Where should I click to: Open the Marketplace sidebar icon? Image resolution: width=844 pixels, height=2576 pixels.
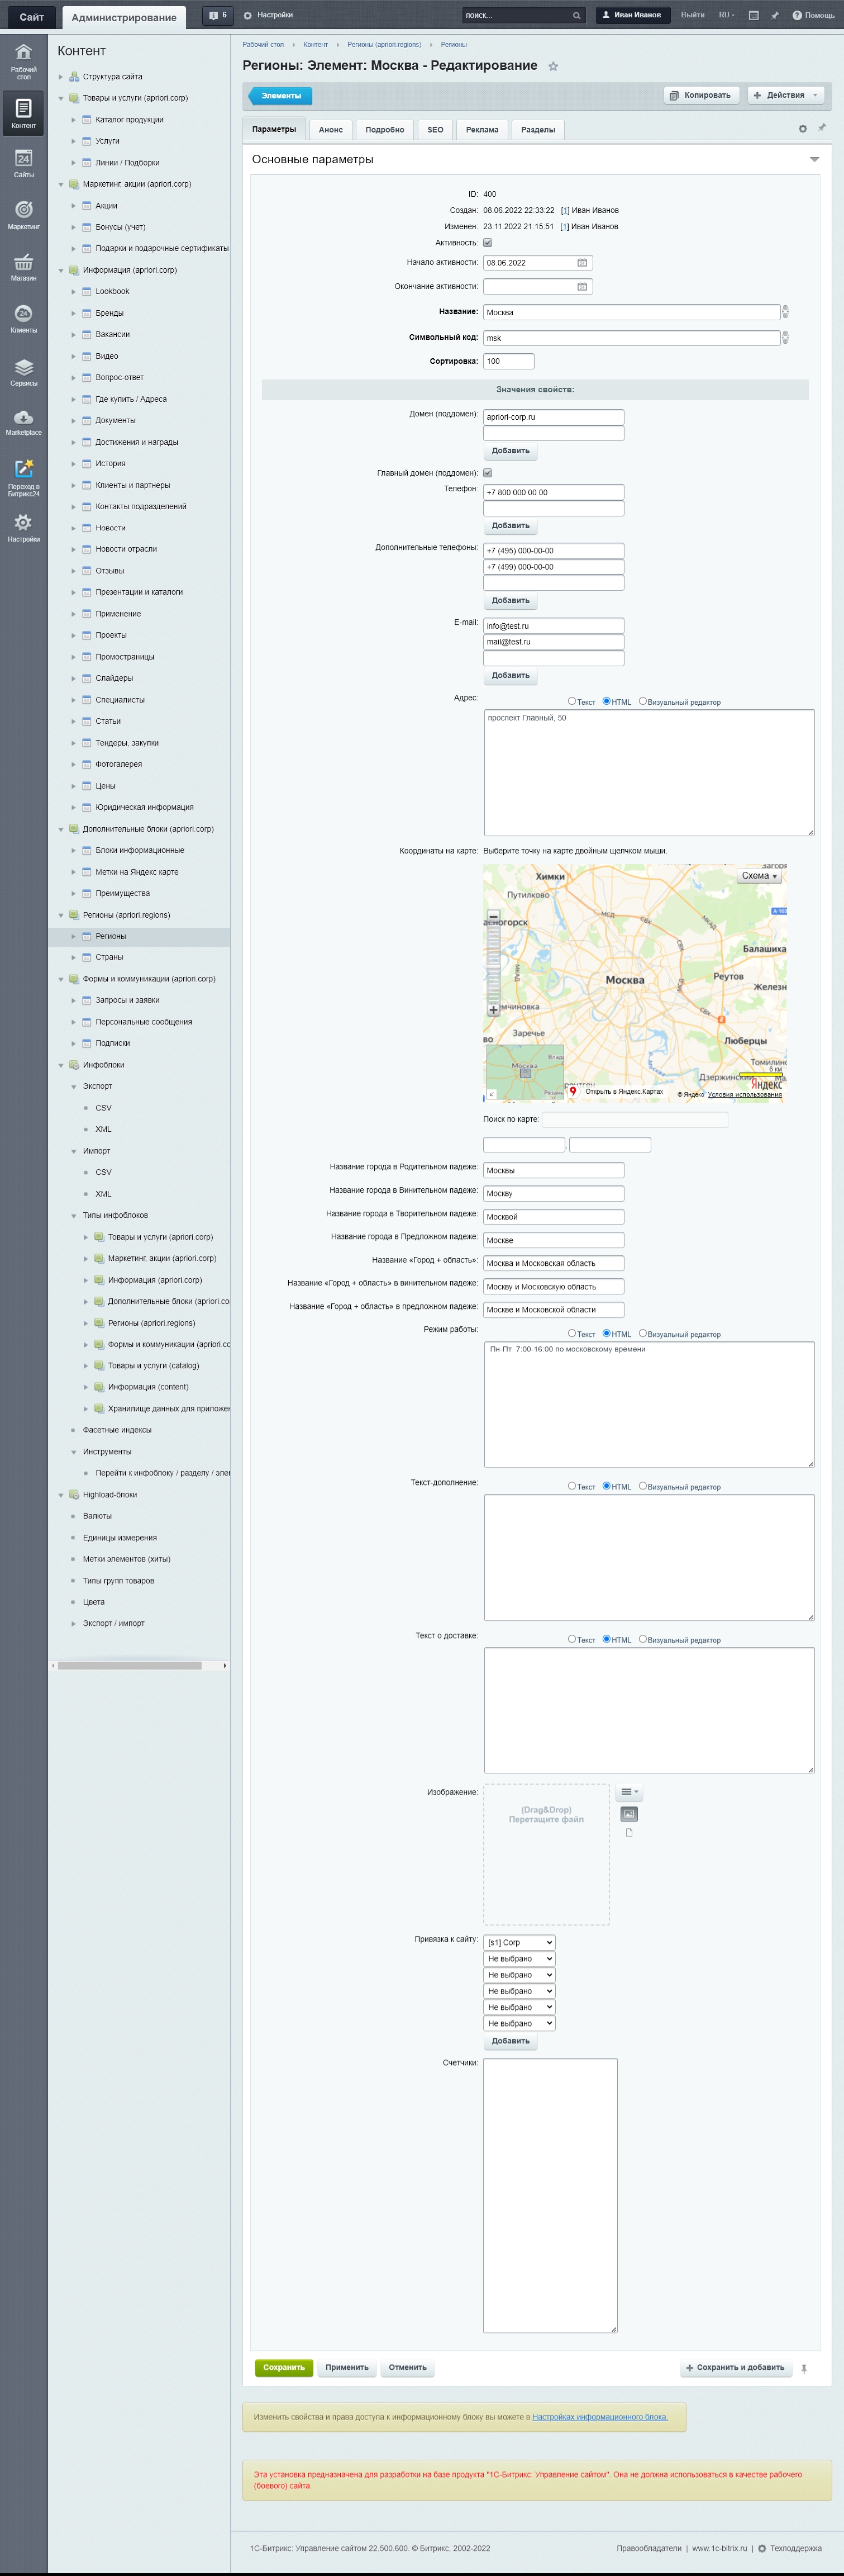tap(23, 418)
